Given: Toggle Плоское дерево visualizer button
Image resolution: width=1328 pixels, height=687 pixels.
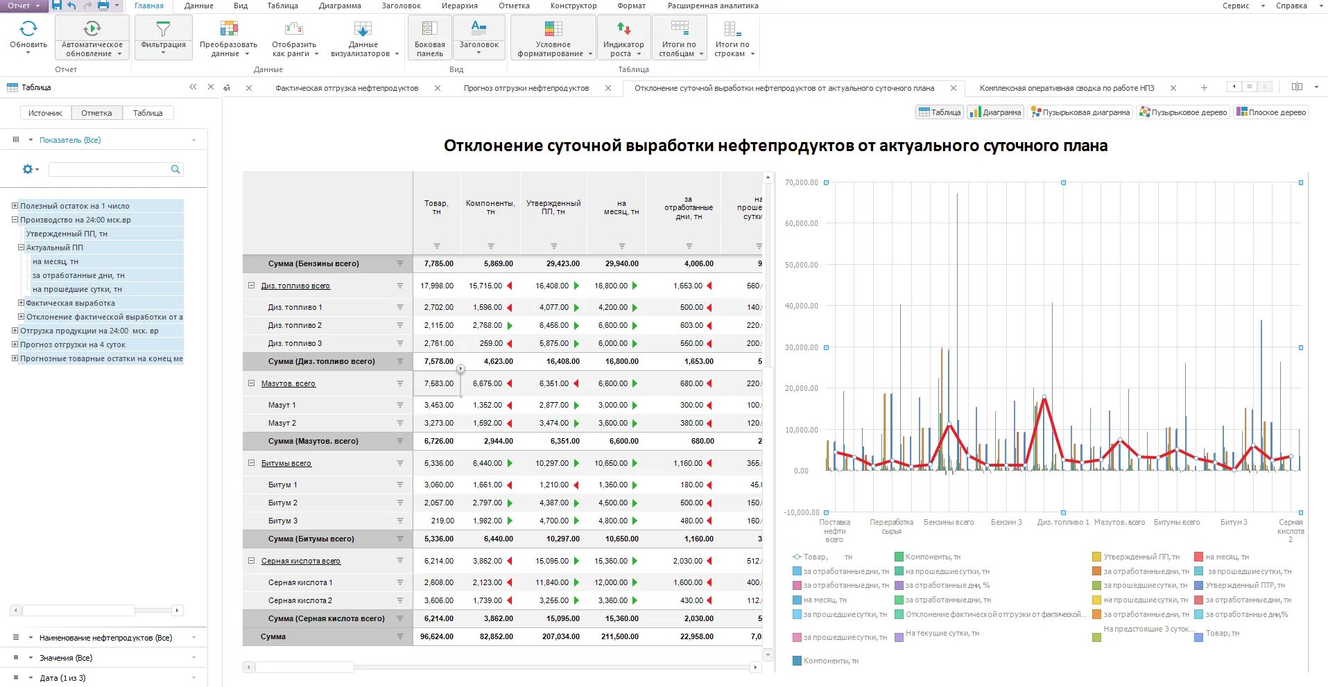Looking at the screenshot, I should click(1271, 112).
